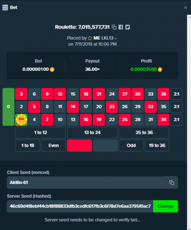
Task: Click the server seed hash field
Action: 80,206
